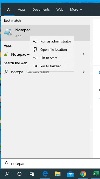Click the pin icon beside Pin to Start

click(x=35, y=58)
